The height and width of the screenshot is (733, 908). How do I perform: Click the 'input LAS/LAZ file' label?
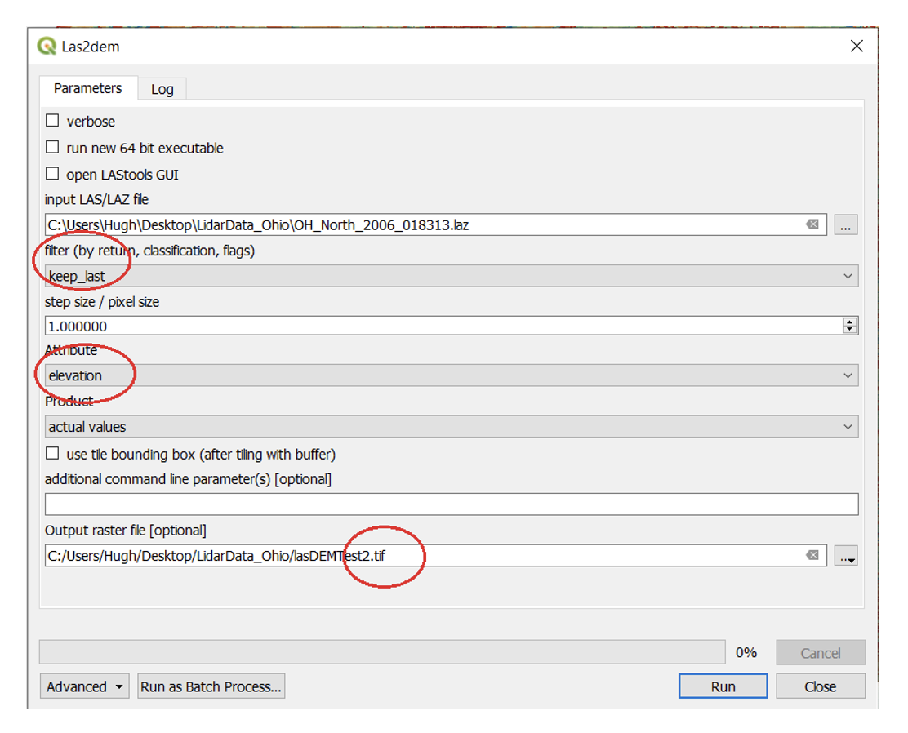96,200
